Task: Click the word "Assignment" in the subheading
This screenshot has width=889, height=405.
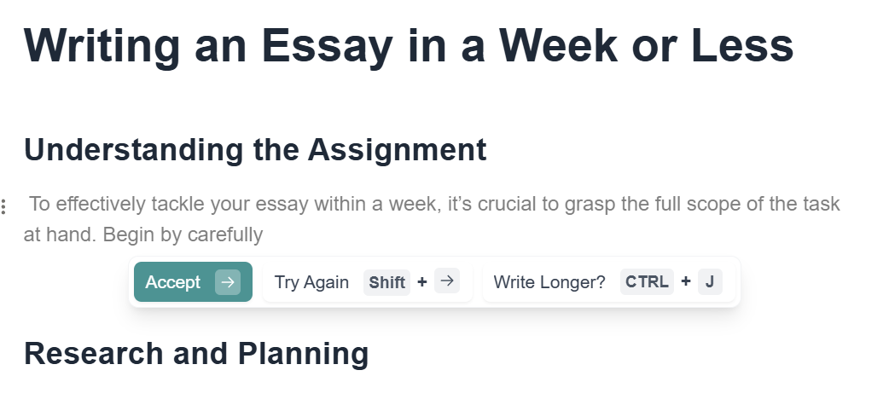Action: (x=397, y=150)
